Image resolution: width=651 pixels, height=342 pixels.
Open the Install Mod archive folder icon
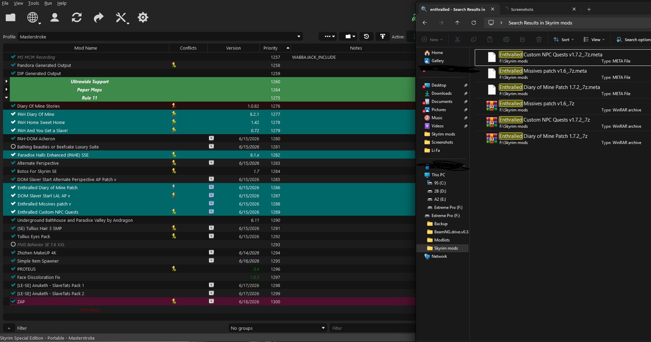coord(11,17)
